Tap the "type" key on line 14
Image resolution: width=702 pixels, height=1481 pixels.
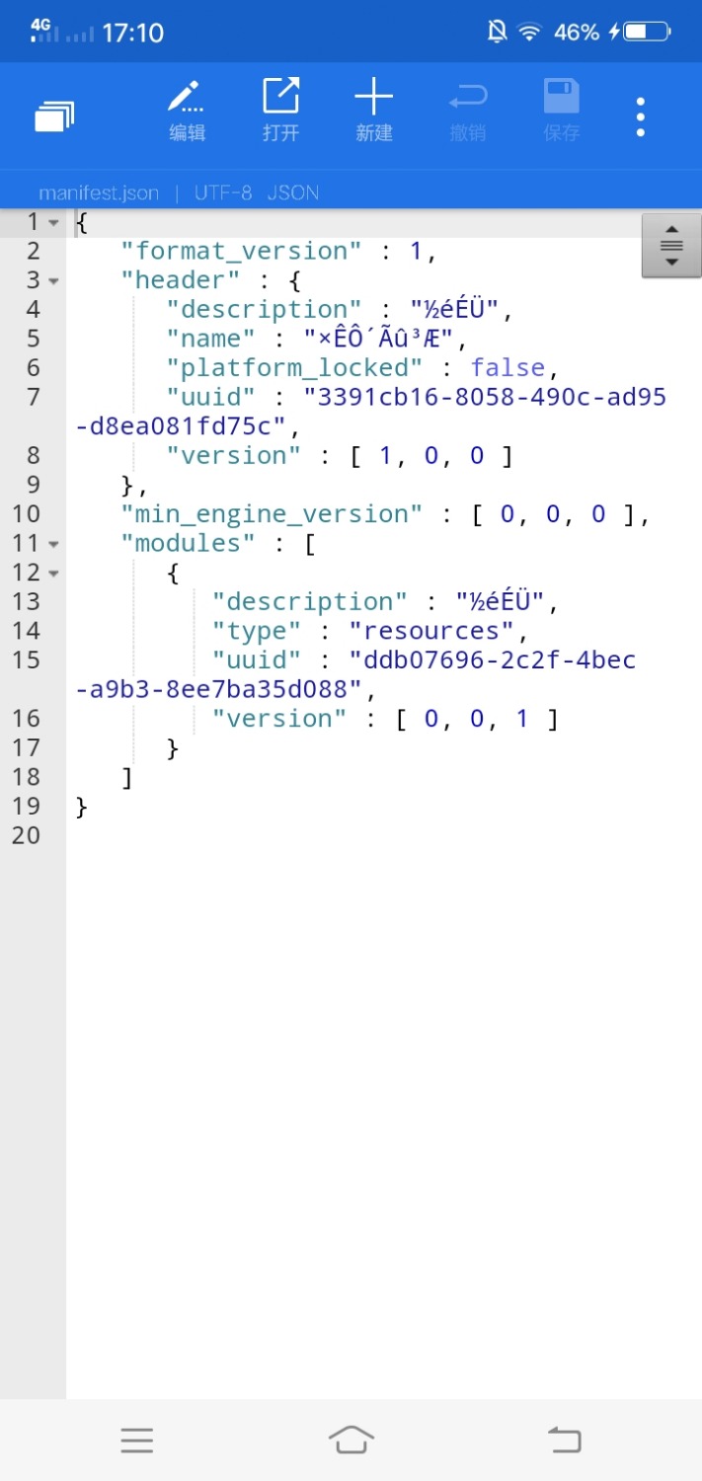(258, 631)
